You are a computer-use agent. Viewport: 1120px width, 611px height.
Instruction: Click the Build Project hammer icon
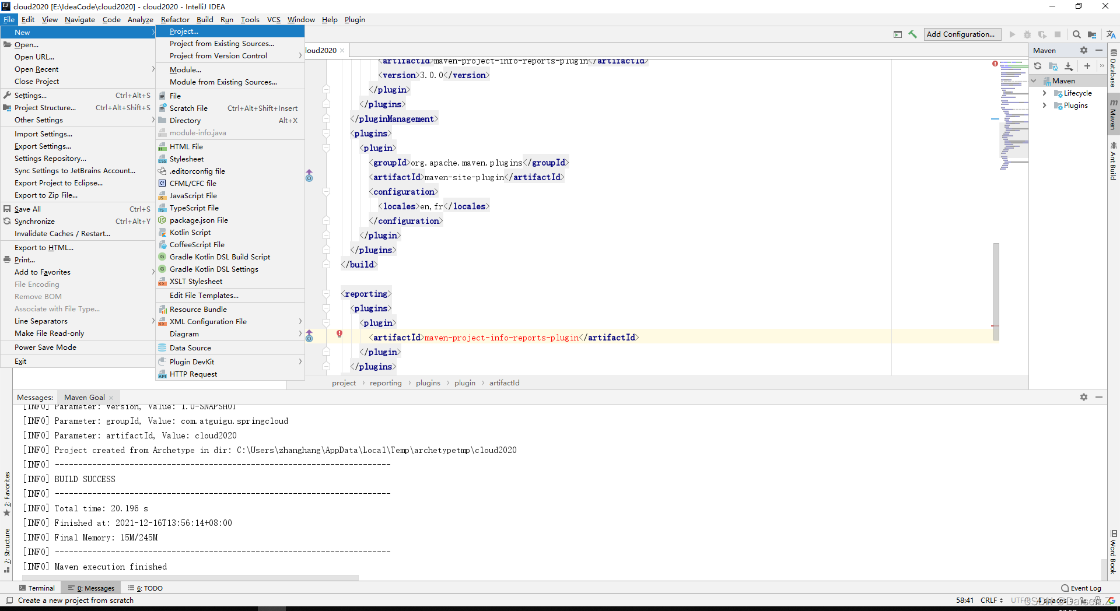[912, 34]
